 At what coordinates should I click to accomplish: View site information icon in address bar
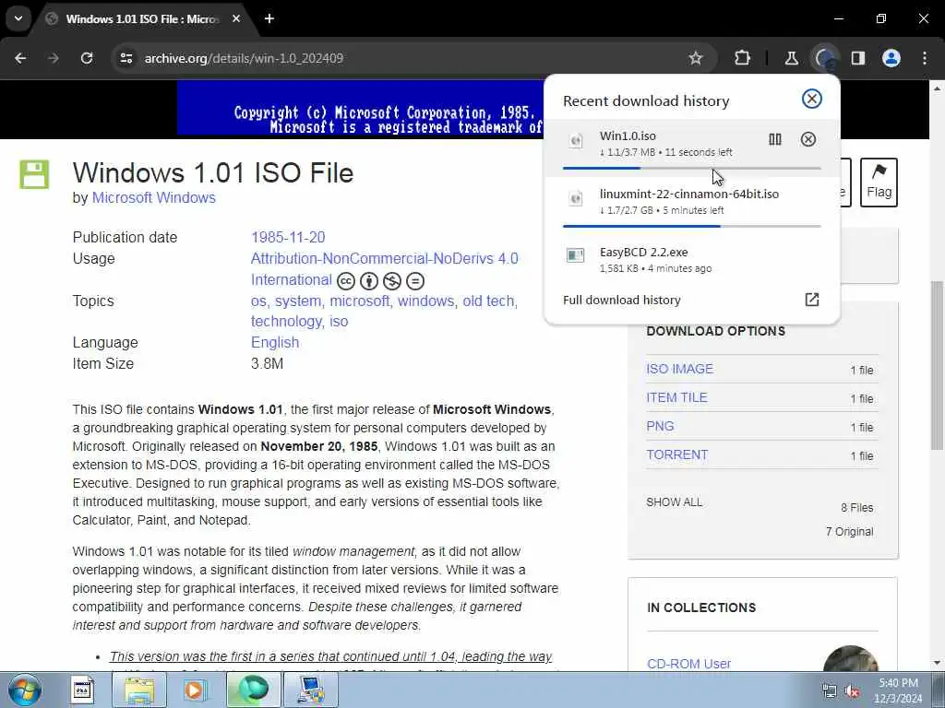click(x=126, y=58)
